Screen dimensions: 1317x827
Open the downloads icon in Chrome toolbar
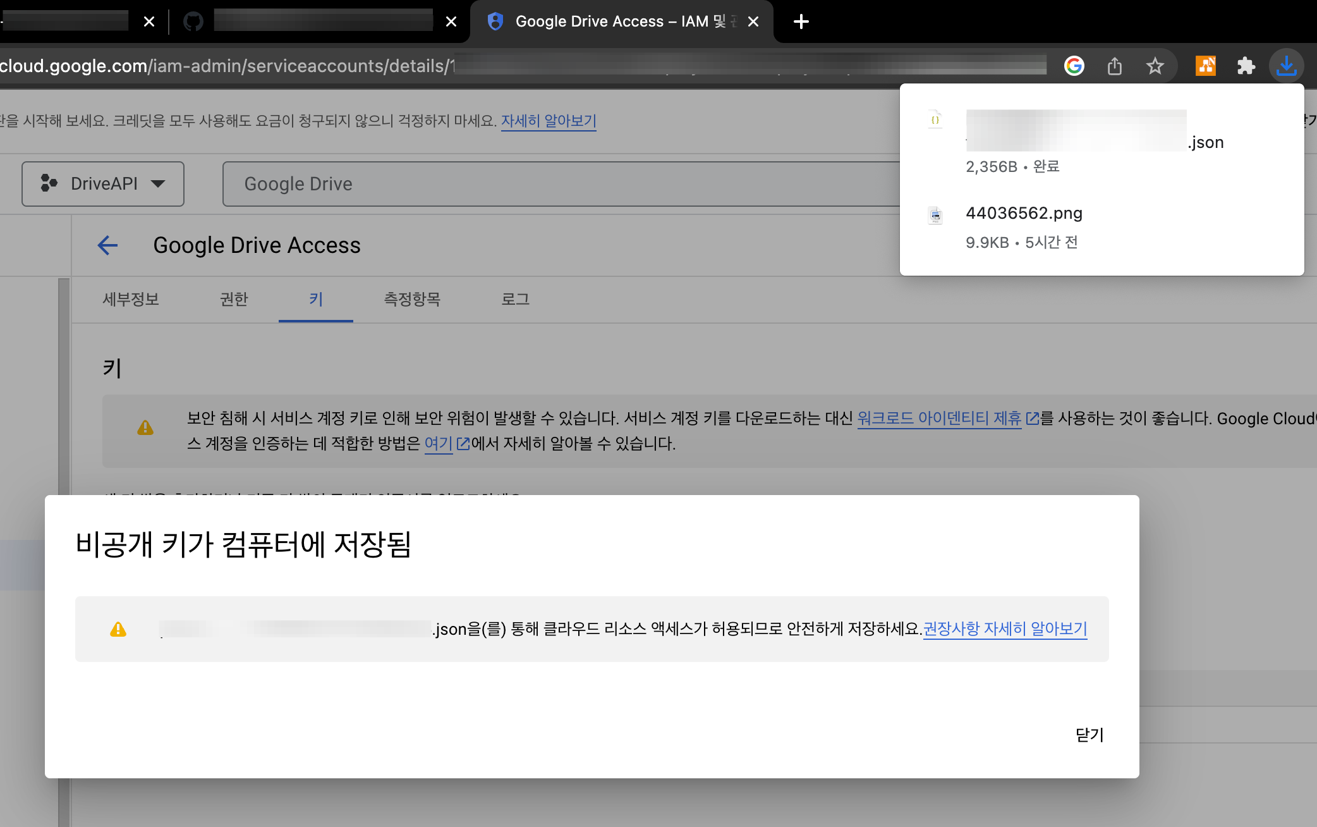tap(1286, 66)
